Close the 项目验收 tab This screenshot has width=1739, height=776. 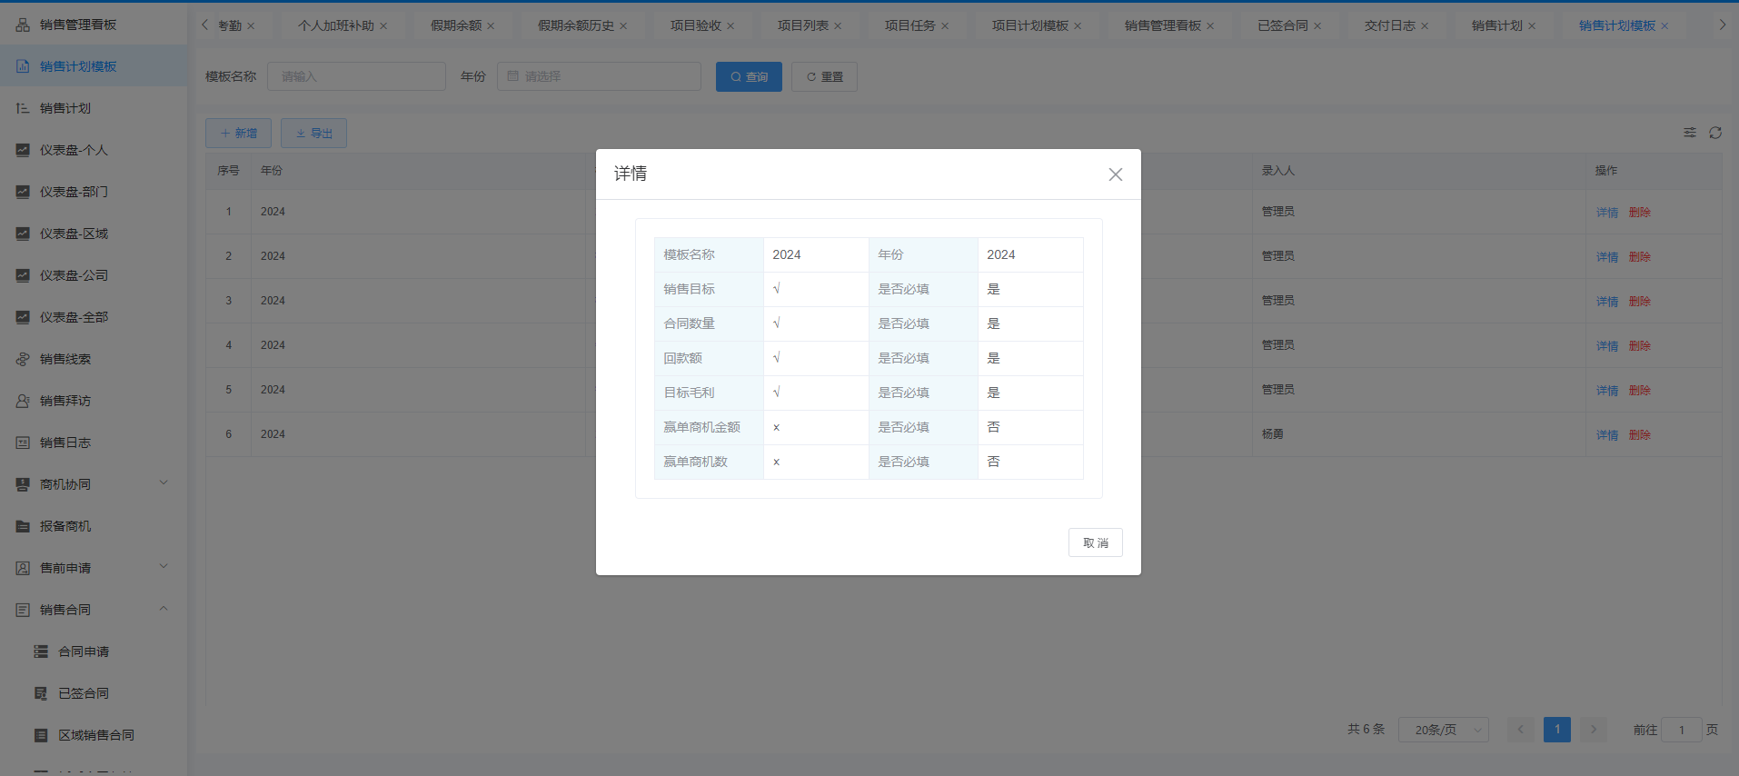pos(730,26)
